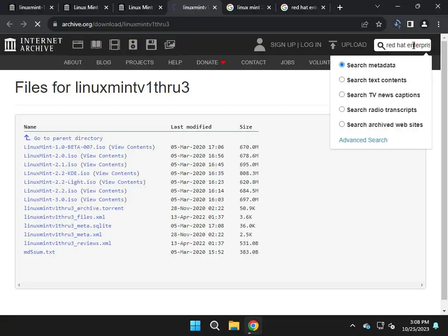
Task: Go to parent directory link
Action: point(68,138)
